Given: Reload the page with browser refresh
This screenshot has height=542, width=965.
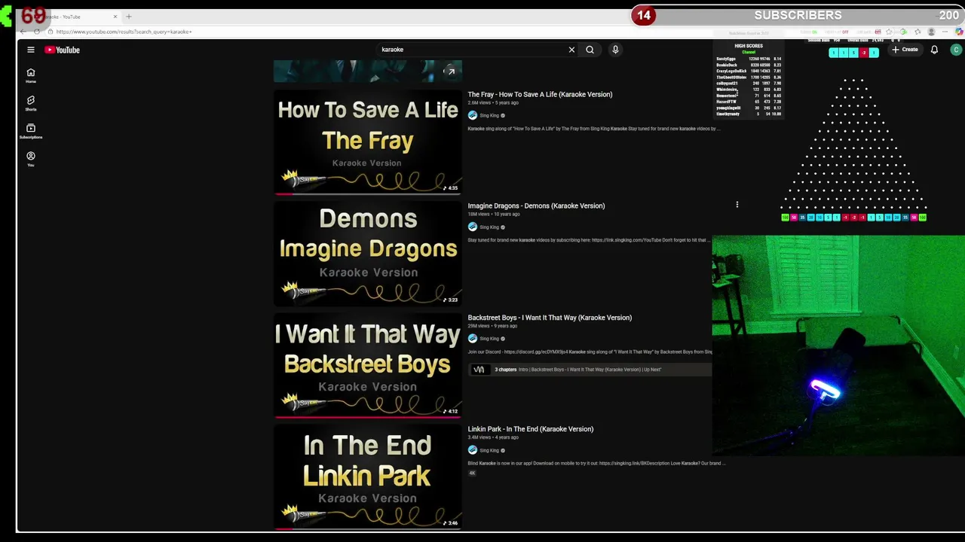Looking at the screenshot, I should point(37,32).
